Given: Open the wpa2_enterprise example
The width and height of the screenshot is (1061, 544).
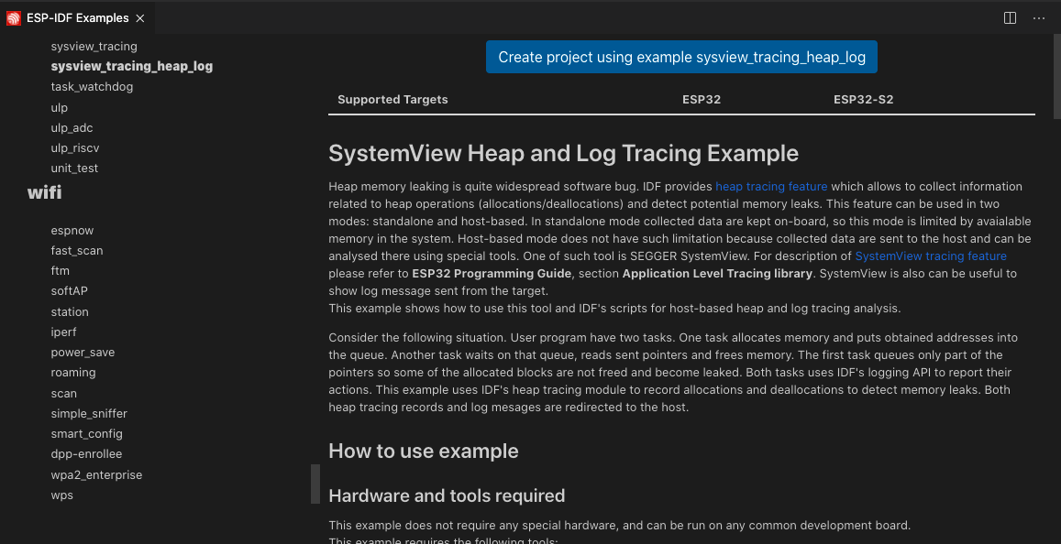Looking at the screenshot, I should click(96, 474).
